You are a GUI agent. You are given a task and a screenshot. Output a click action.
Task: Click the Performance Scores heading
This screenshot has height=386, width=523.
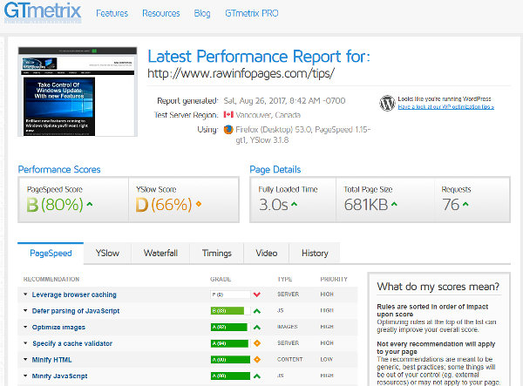[59, 169]
